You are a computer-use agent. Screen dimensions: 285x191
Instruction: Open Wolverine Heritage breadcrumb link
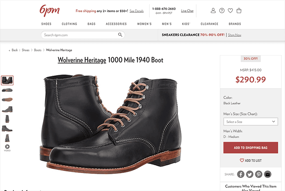click(x=59, y=50)
